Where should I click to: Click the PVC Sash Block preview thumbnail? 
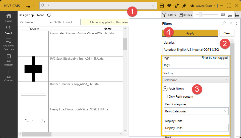click(x=33, y=69)
